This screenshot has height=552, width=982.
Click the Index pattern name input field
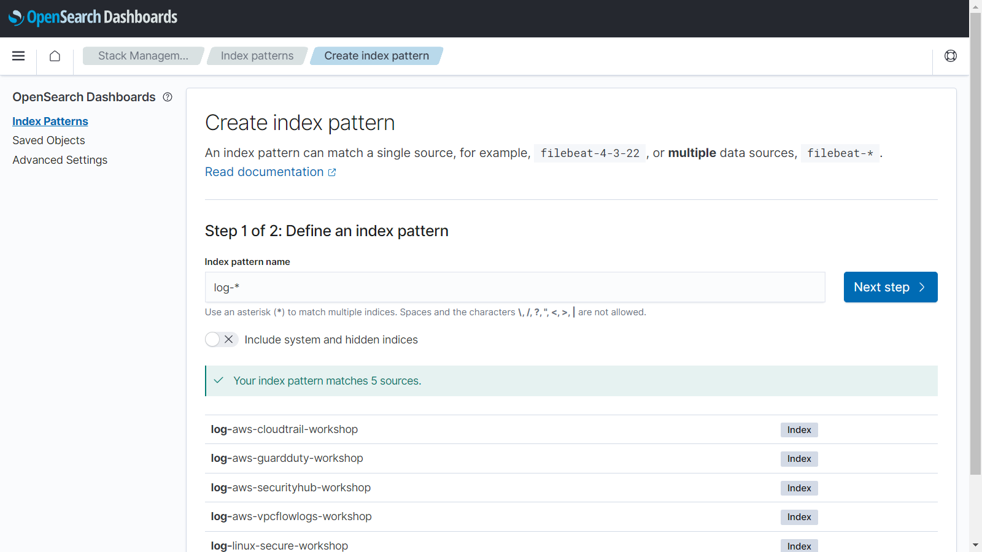[514, 287]
